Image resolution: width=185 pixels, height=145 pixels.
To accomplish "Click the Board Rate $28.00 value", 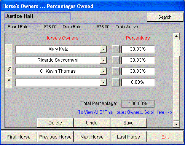I will 50,27.
